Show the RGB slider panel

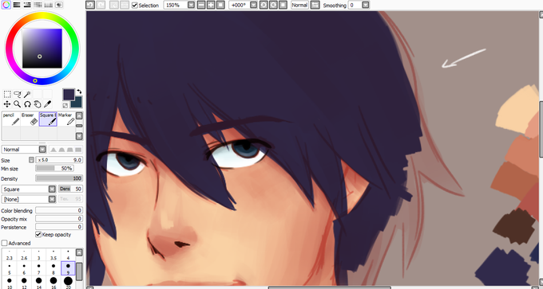(16, 5)
